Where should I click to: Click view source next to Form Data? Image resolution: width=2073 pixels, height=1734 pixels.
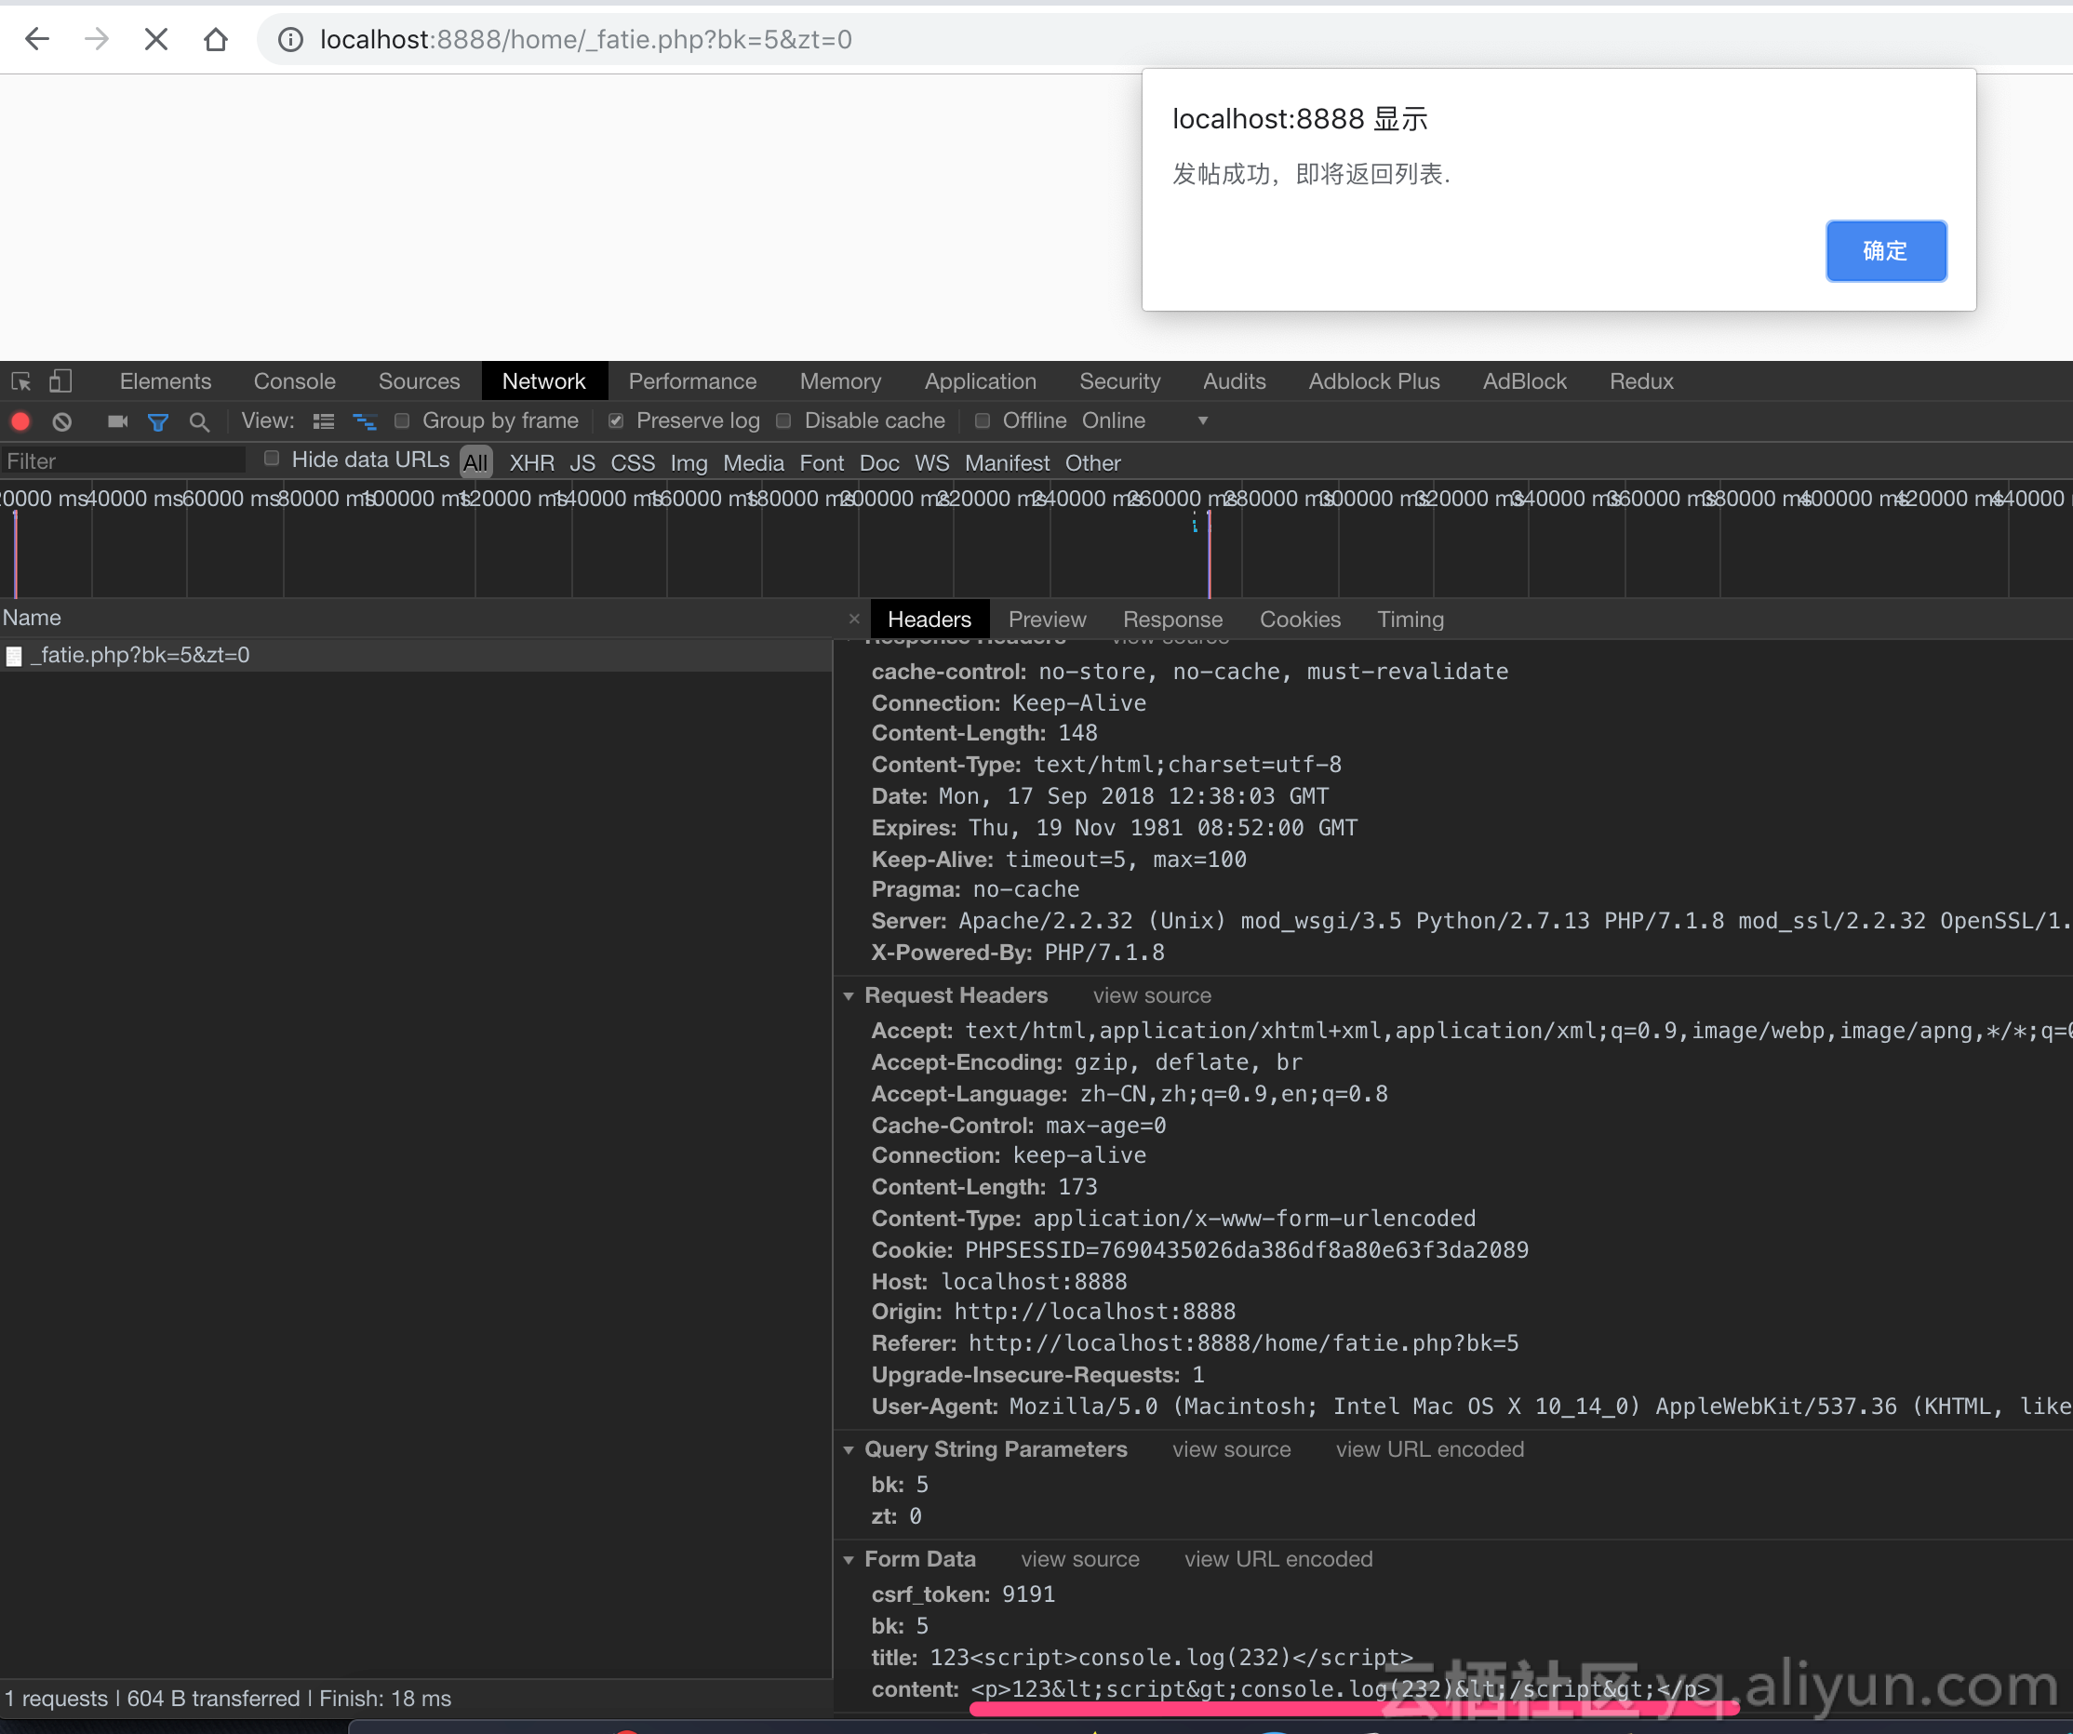[x=1080, y=1559]
